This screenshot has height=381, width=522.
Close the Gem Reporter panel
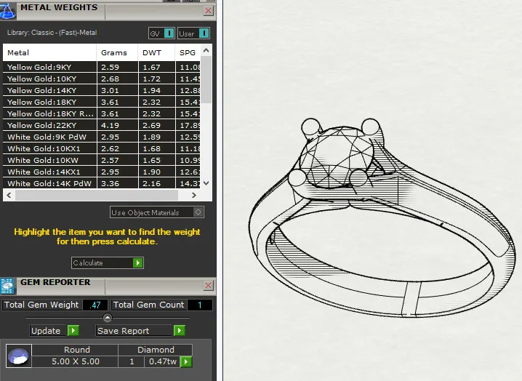click(x=208, y=286)
